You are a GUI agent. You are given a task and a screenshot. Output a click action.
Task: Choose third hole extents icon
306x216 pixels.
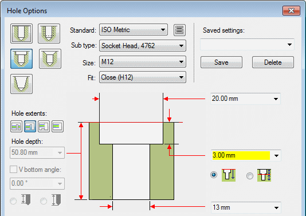[44, 127]
